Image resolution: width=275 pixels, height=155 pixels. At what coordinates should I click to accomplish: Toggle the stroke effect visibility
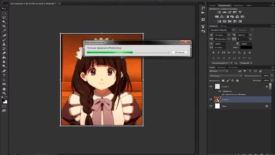[223, 95]
